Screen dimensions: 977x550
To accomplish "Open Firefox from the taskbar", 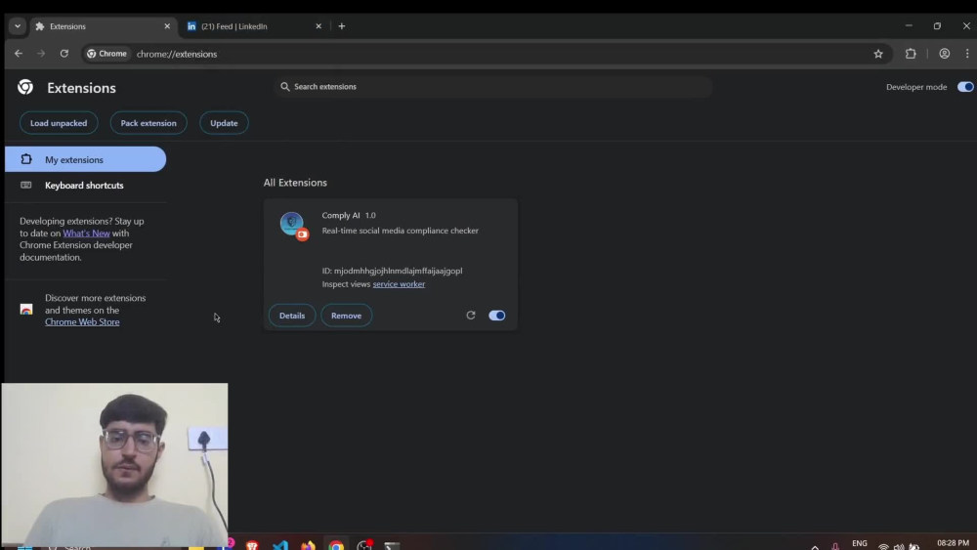I will (x=309, y=545).
